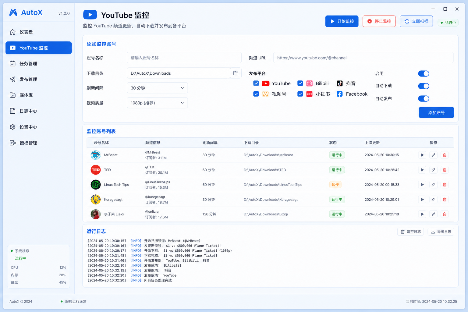The height and width of the screenshot is (312, 468).
Task: Start monitoring the MrBeast account row
Action: pyautogui.click(x=422, y=155)
